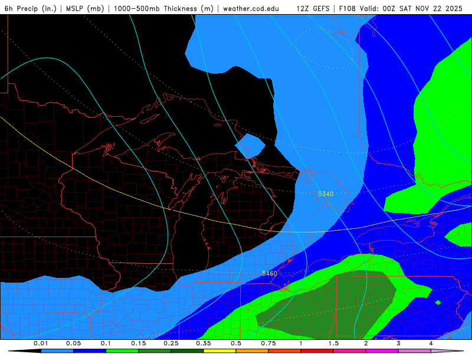Click the '4' legend value

point(431,343)
